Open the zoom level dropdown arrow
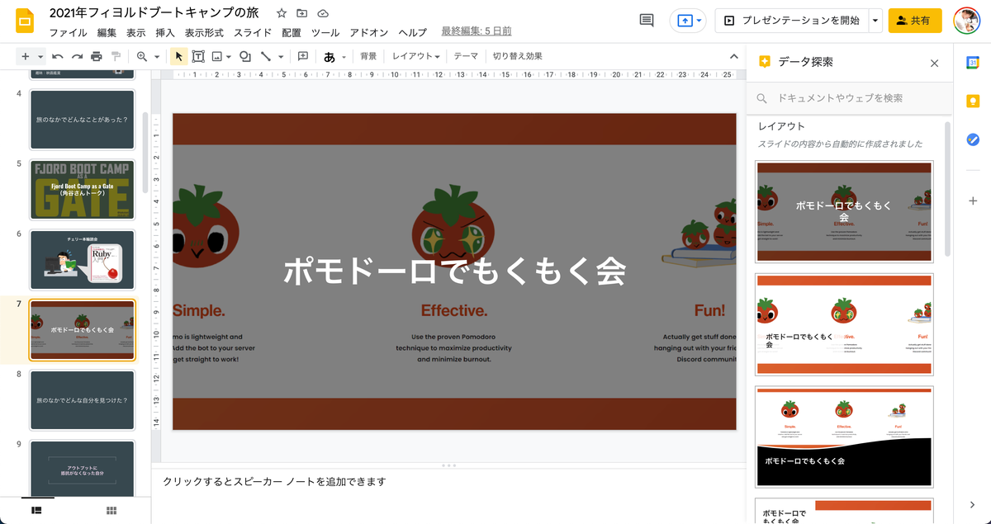Screen dimensions: 991x524 coord(156,56)
